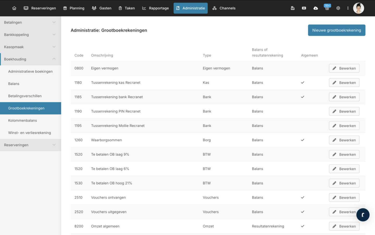Screen dimensions: 375x235
Task: Edit the Eigen vermogen account (Bewerken)
Action: [344, 68]
